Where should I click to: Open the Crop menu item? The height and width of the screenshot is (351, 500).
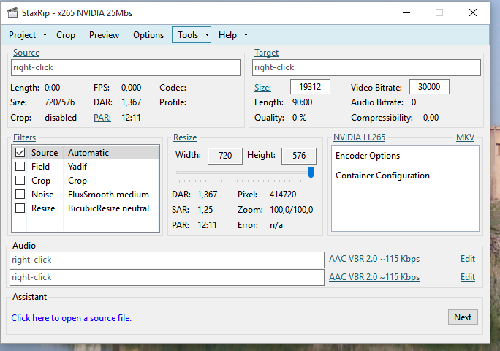(66, 35)
